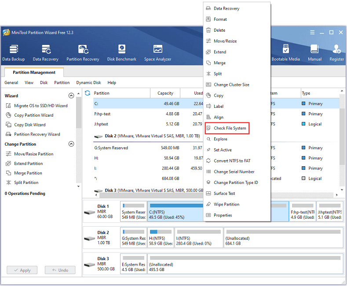Select Data Recovery in context menu
The width and height of the screenshot is (347, 286).
point(237,8)
